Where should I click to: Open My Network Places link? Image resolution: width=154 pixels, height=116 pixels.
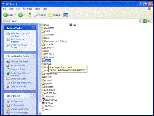19,113
